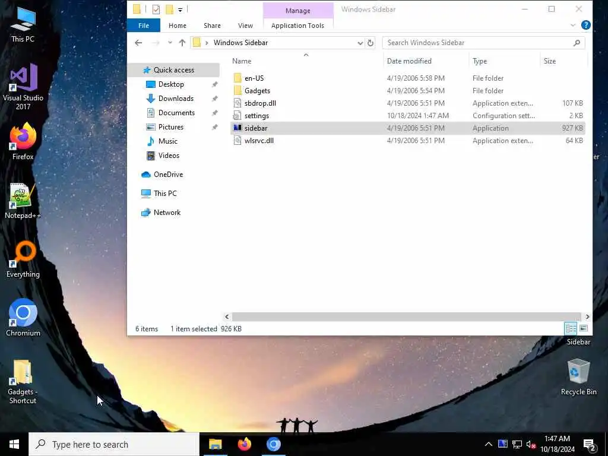This screenshot has width=608, height=456.
Task: Select Documents in navigation pane
Action: tap(176, 113)
